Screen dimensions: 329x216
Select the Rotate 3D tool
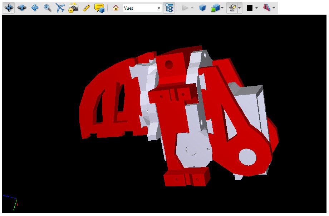tap(9, 8)
